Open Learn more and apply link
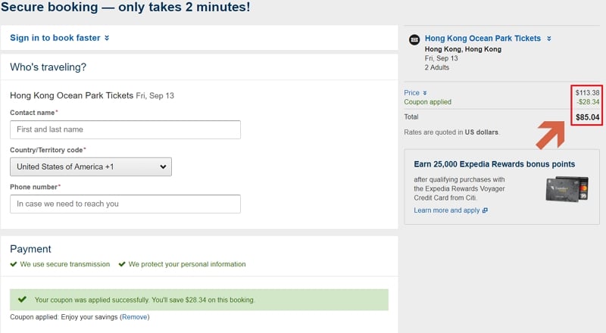This screenshot has width=606, height=333. click(x=447, y=210)
